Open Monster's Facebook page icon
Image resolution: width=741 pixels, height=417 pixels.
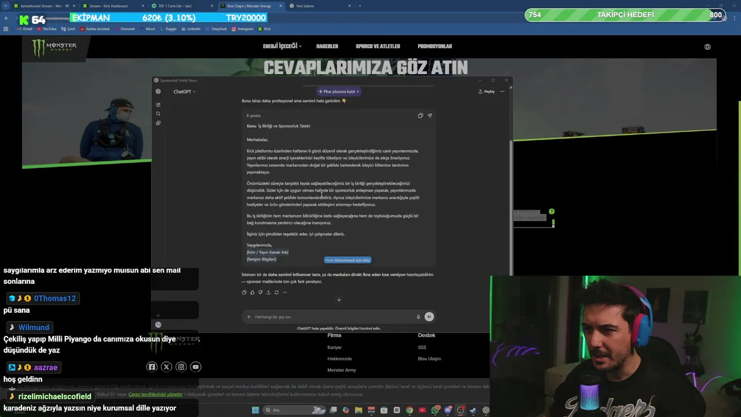click(152, 367)
